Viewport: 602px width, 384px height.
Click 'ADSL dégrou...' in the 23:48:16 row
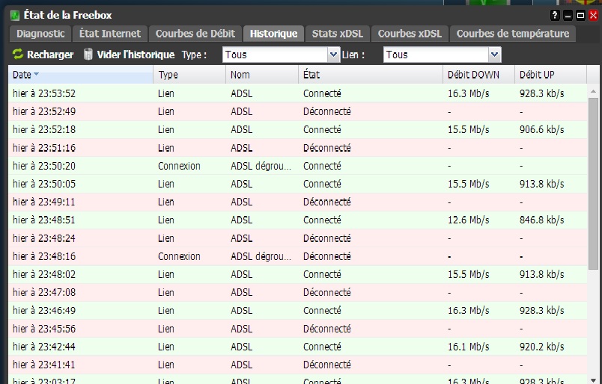261,256
